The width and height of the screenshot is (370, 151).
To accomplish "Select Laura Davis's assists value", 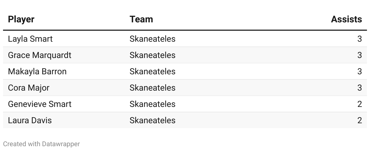I will coord(359,120).
